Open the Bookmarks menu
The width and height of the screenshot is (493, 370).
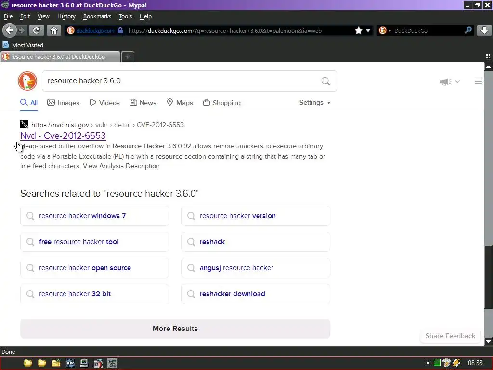[x=97, y=16]
